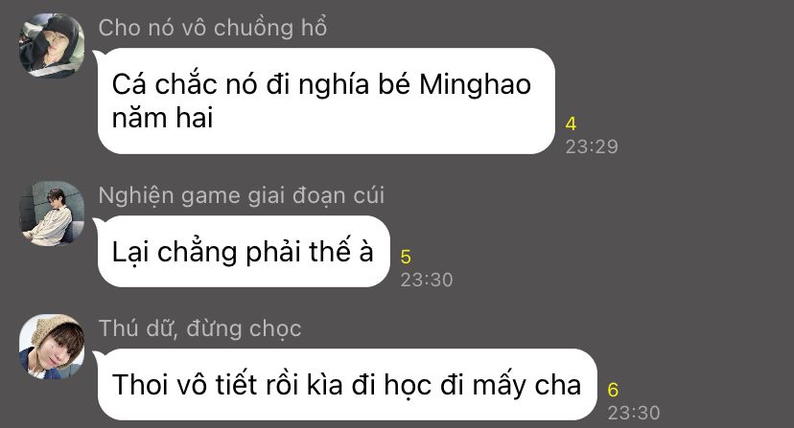This screenshot has height=428, width=794.
Task: Tap the message Lại chẳng phải thế à
Action: coord(244,252)
